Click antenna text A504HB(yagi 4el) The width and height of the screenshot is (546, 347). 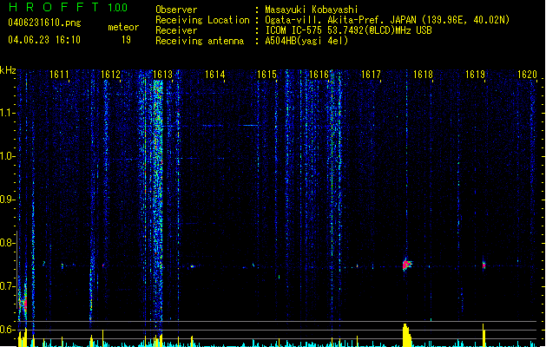tap(306, 41)
